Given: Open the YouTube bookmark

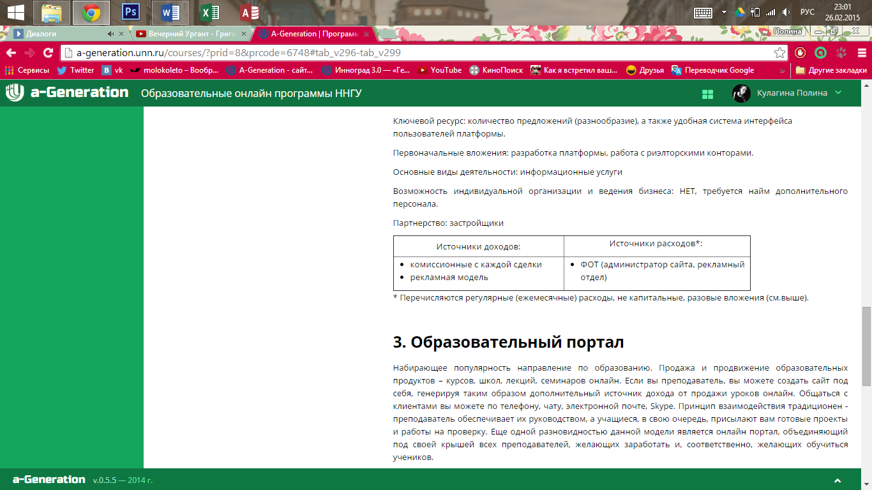Looking at the screenshot, I should [439, 70].
